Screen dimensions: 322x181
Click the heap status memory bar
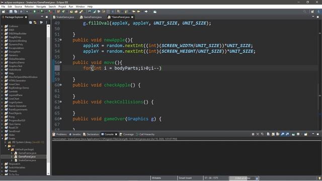(243, 178)
